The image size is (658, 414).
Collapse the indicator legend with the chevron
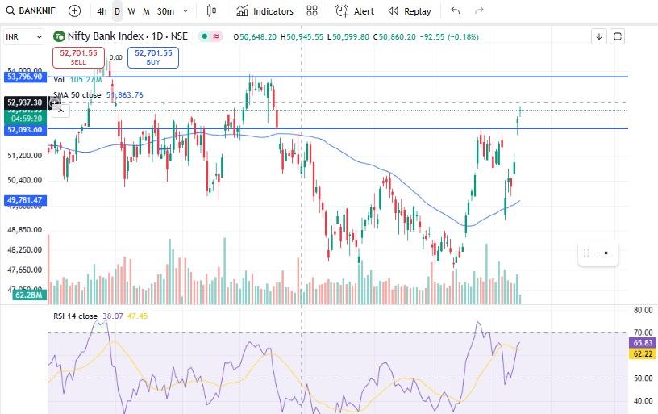60,111
